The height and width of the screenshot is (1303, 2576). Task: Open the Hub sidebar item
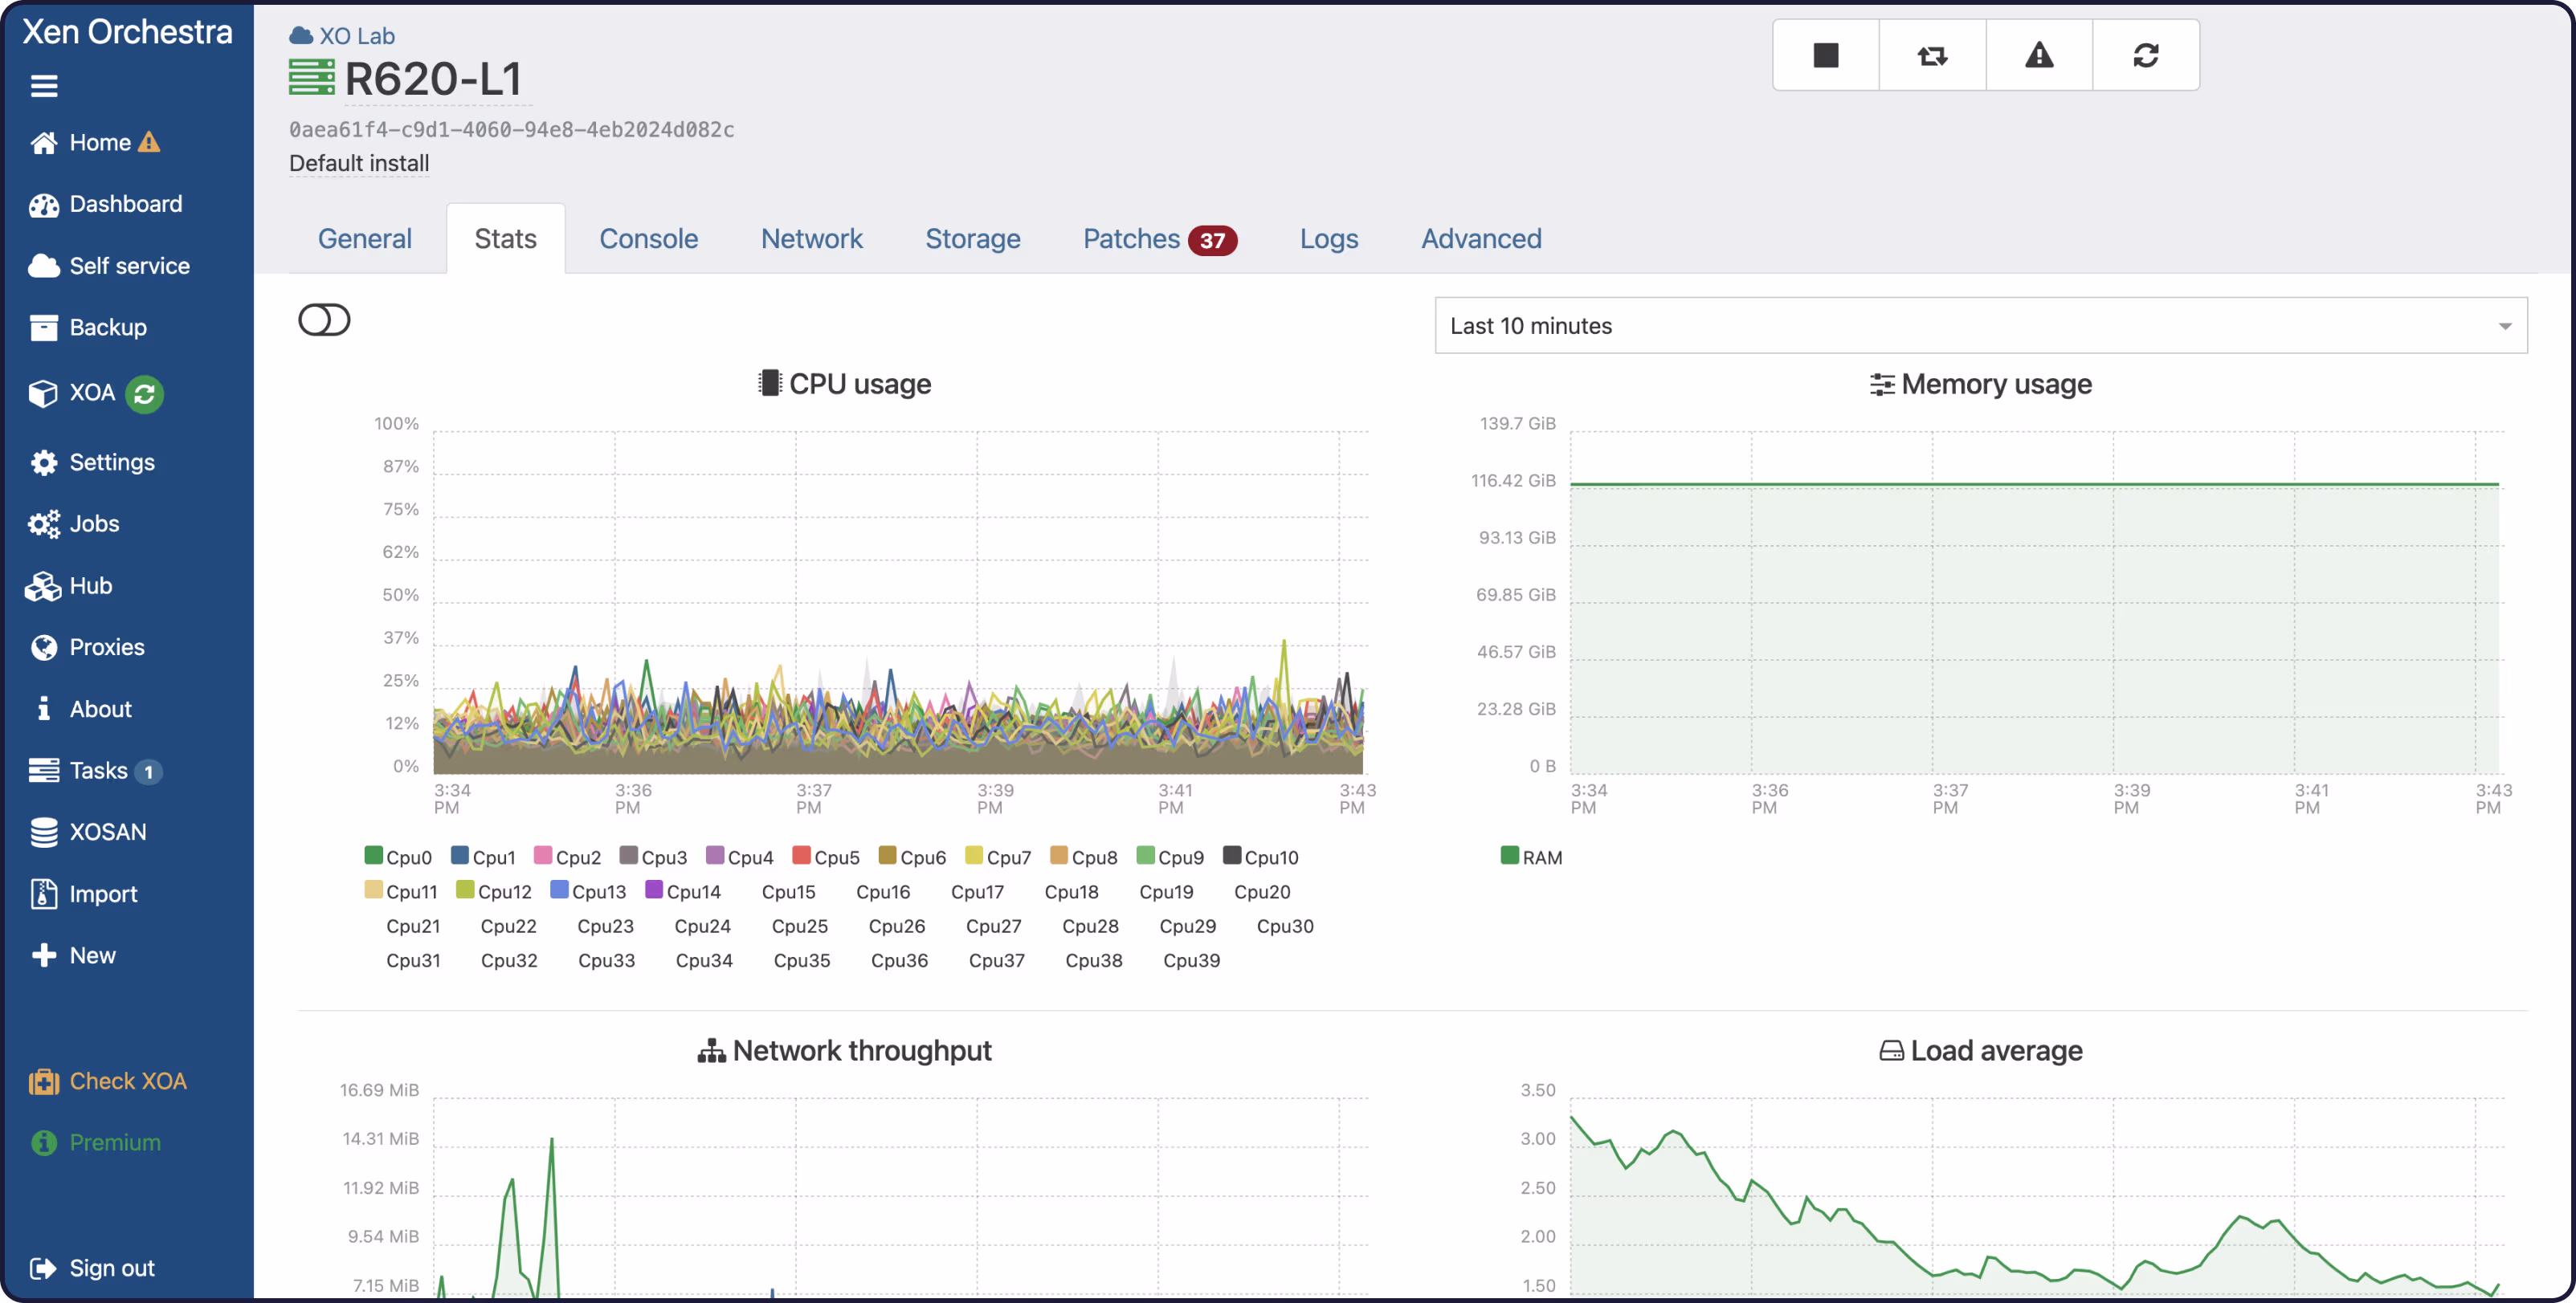point(90,585)
